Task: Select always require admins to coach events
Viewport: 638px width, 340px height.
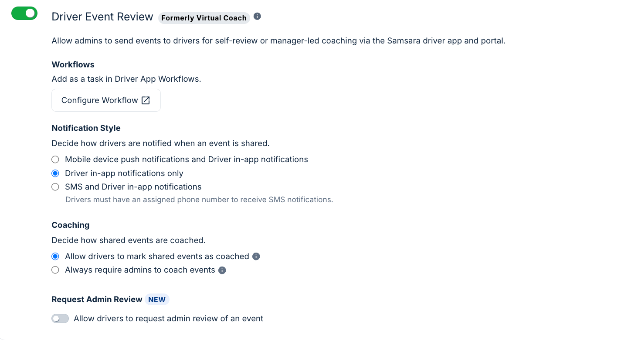Action: (55, 270)
